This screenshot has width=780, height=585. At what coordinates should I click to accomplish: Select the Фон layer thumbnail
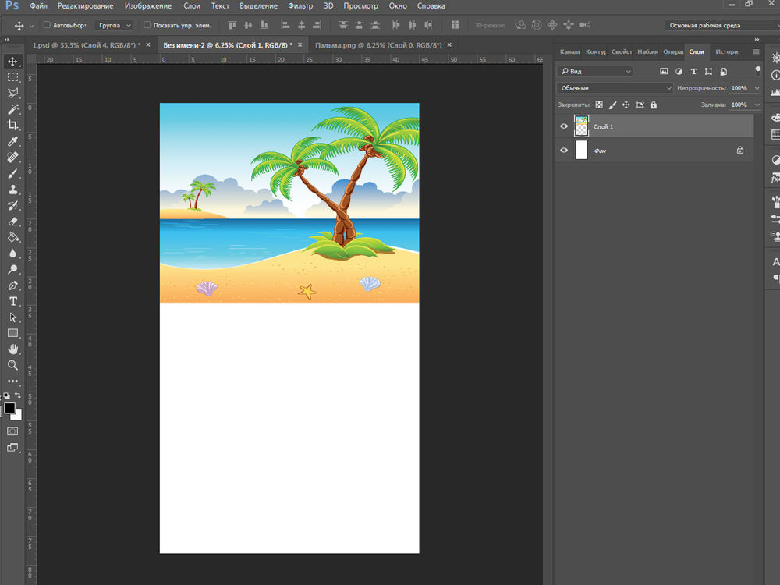click(581, 151)
